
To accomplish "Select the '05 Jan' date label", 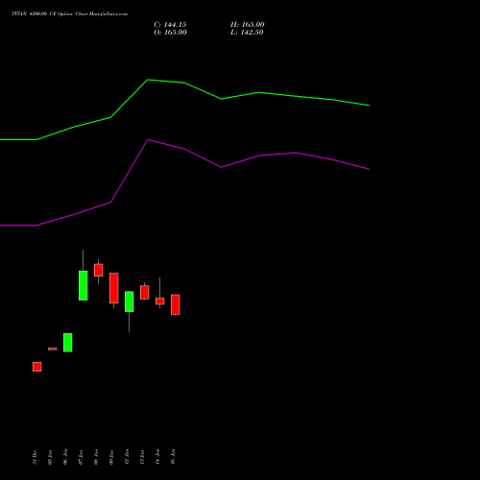I will [x=50, y=457].
